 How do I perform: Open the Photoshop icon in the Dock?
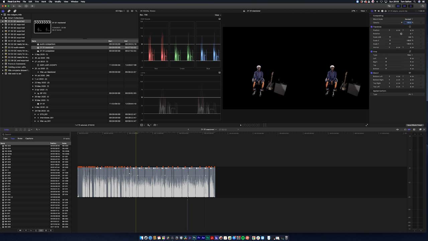[194, 238]
